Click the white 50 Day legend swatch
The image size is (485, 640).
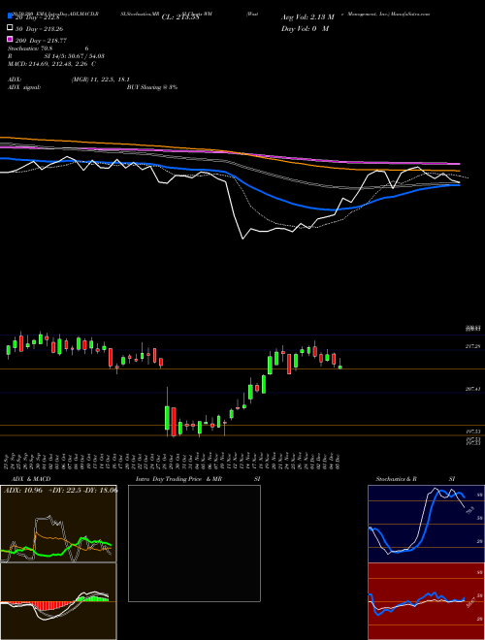(10, 28)
